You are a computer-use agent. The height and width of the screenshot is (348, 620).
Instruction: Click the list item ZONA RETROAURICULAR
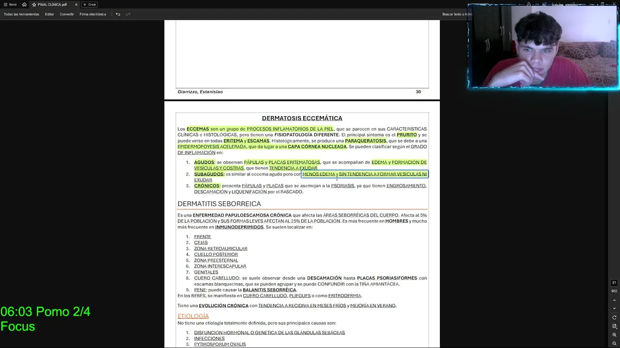pyautogui.click(x=220, y=248)
